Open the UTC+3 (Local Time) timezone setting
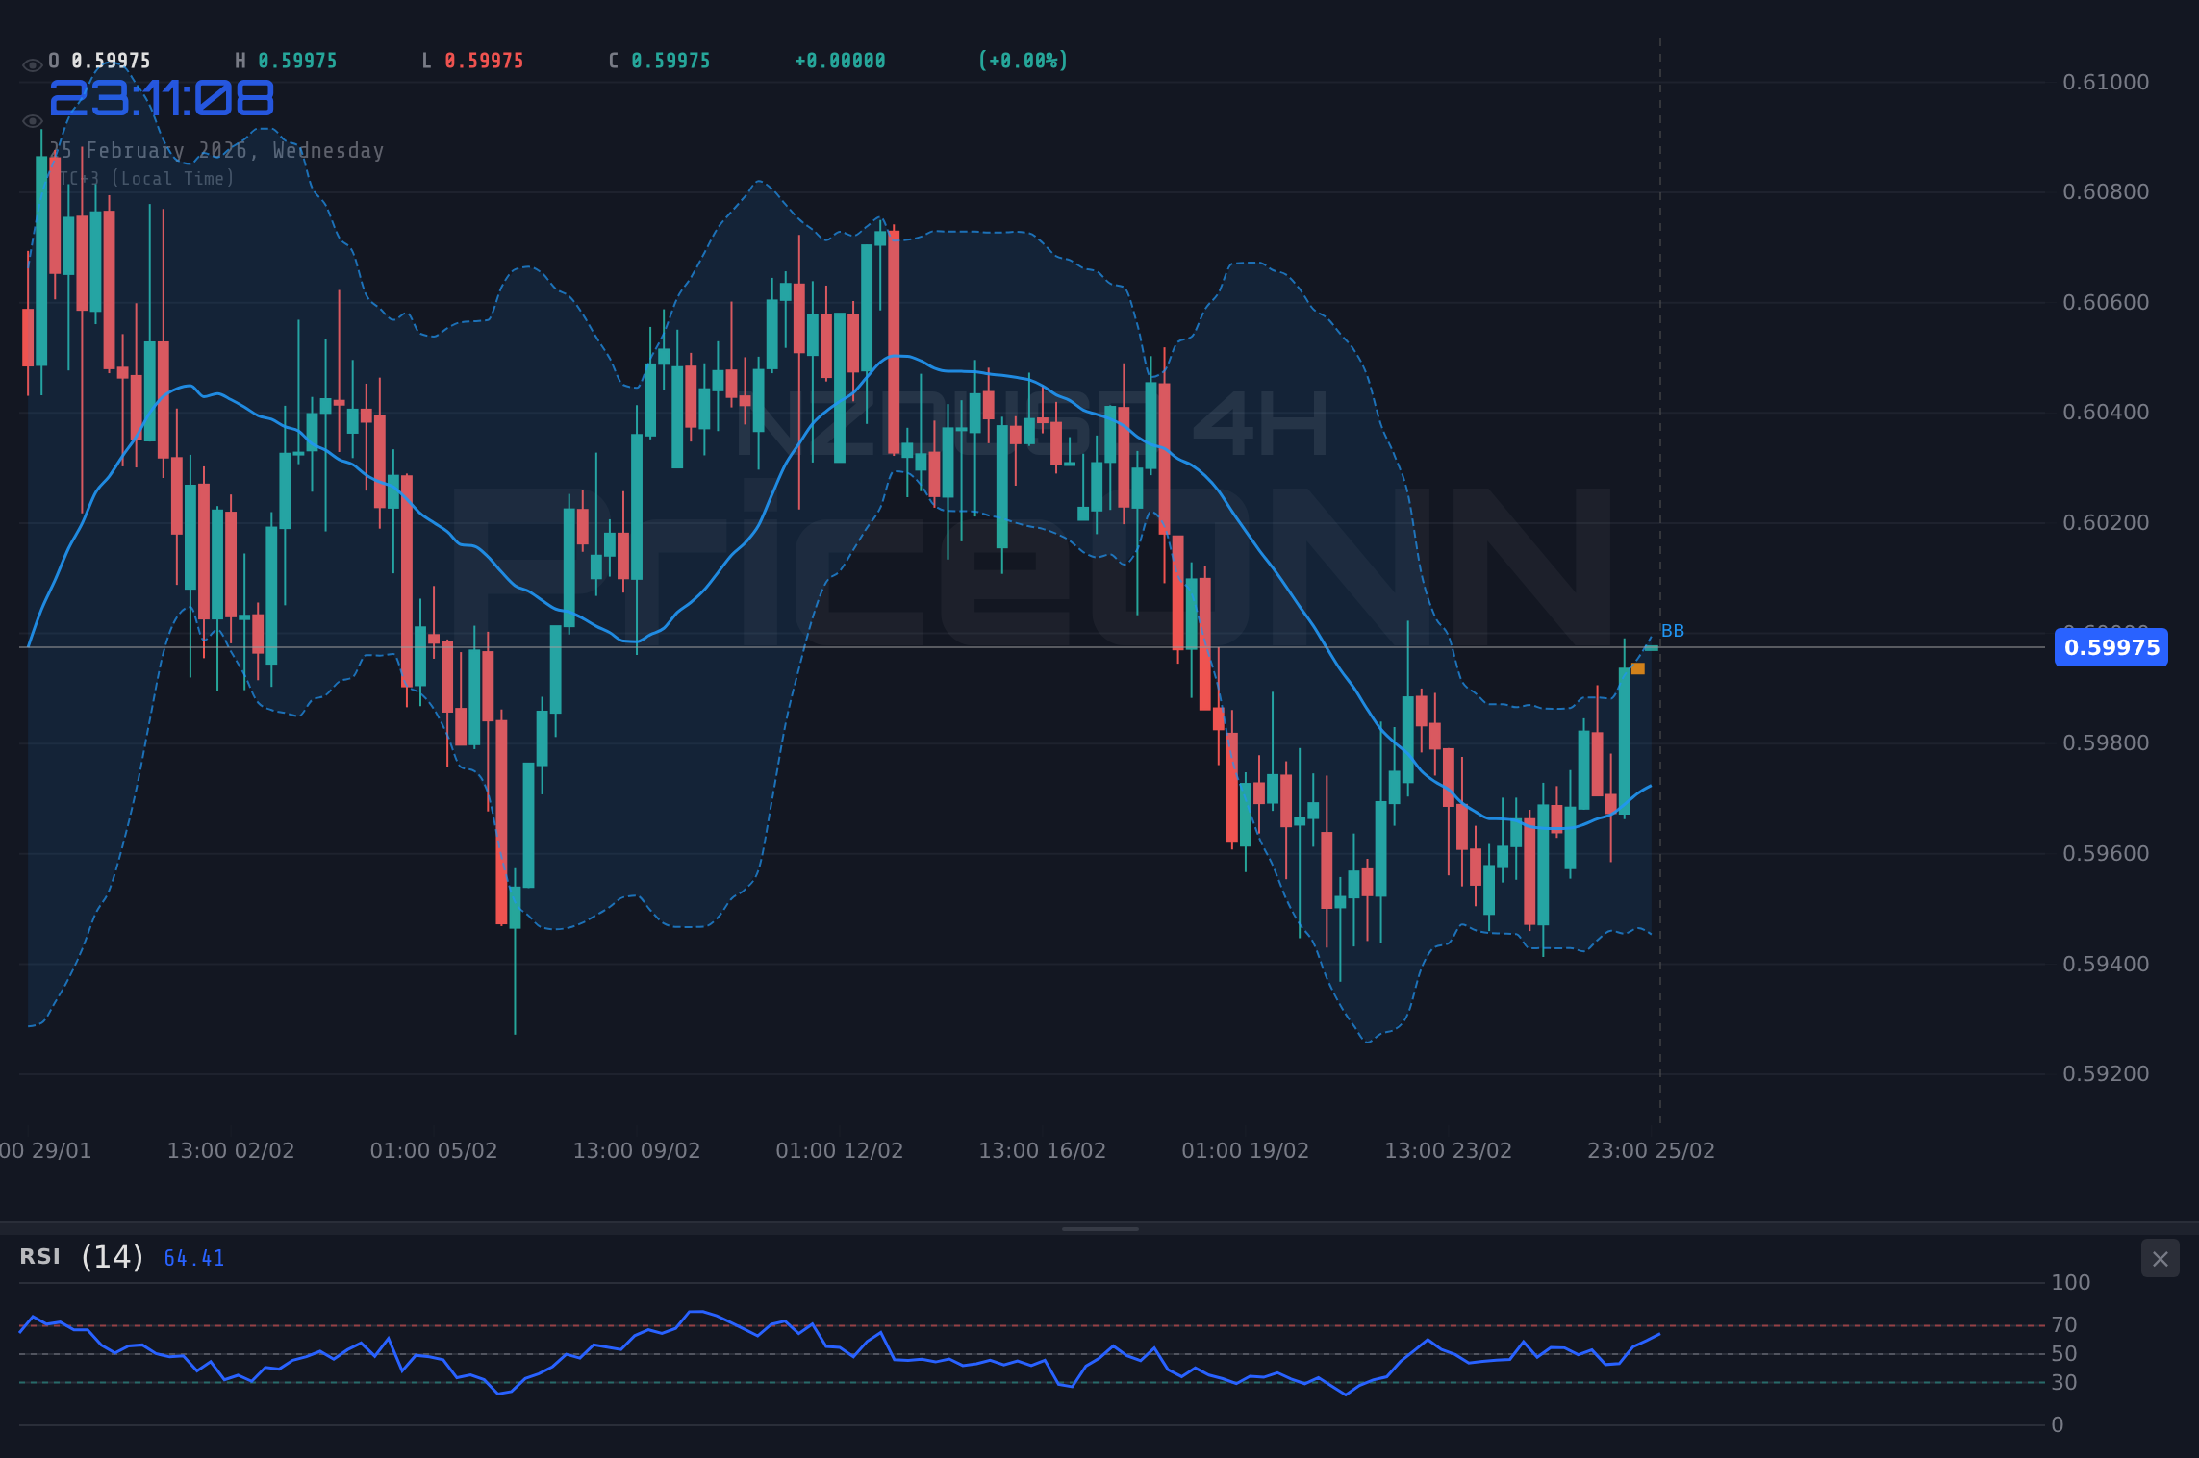Image resolution: width=2199 pixels, height=1458 pixels. (x=142, y=178)
